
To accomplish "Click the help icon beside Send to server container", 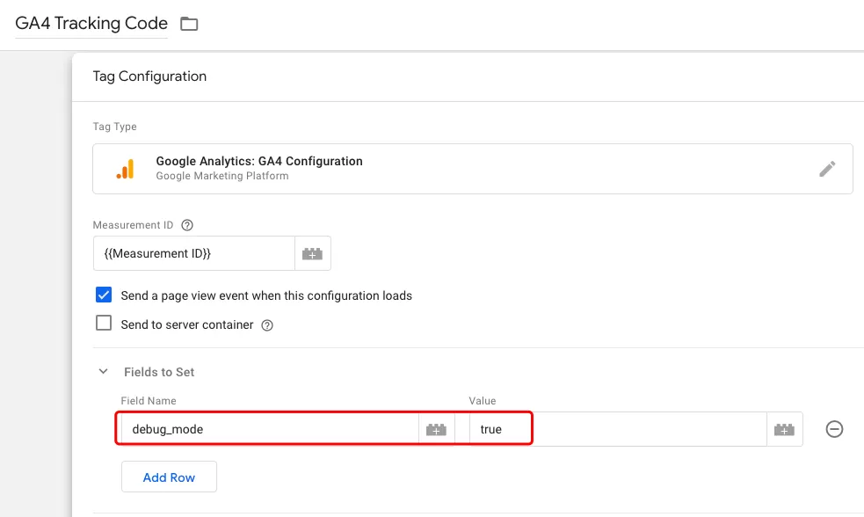I will [267, 325].
